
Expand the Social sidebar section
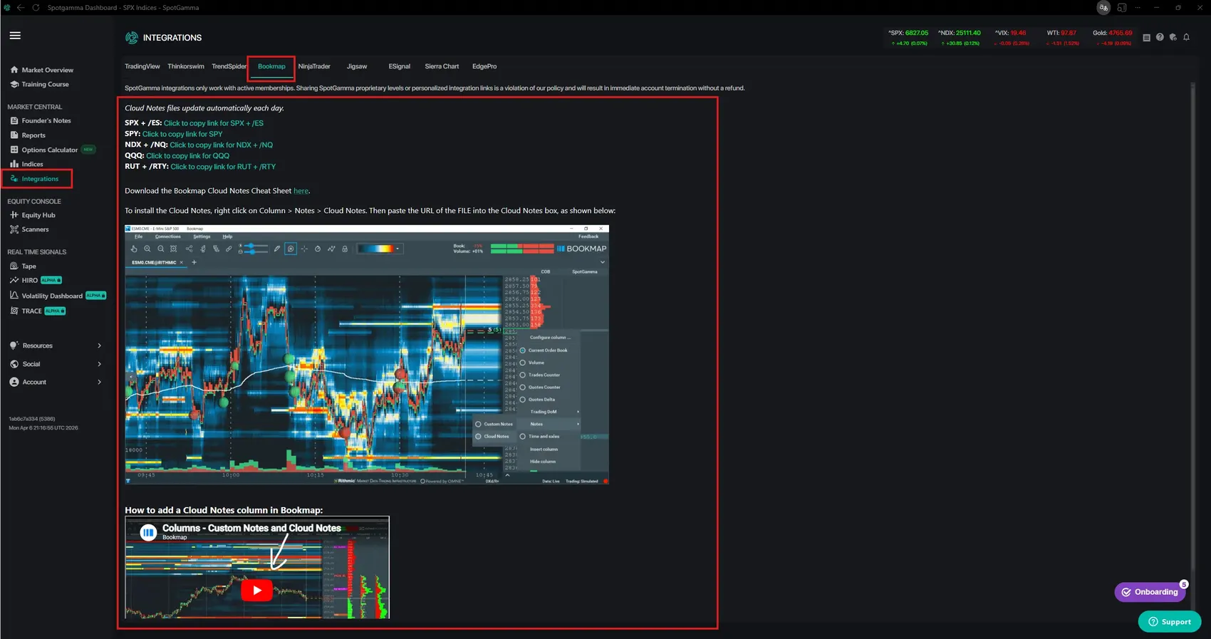point(56,364)
